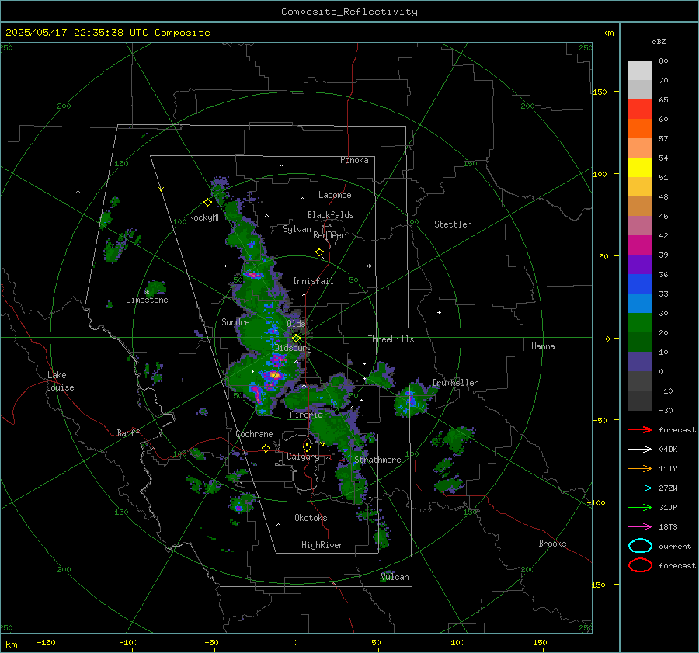Click the -150 tick on bottom axis
Image resolution: width=699 pixels, height=653 pixels.
[x=46, y=642]
